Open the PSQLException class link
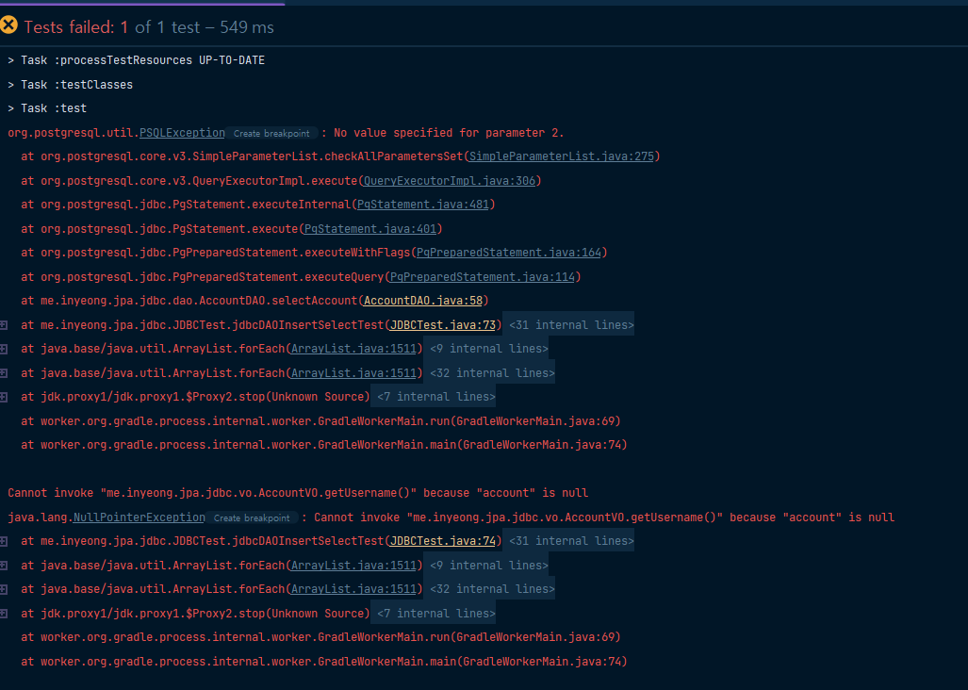This screenshot has height=690, width=968. pos(181,132)
